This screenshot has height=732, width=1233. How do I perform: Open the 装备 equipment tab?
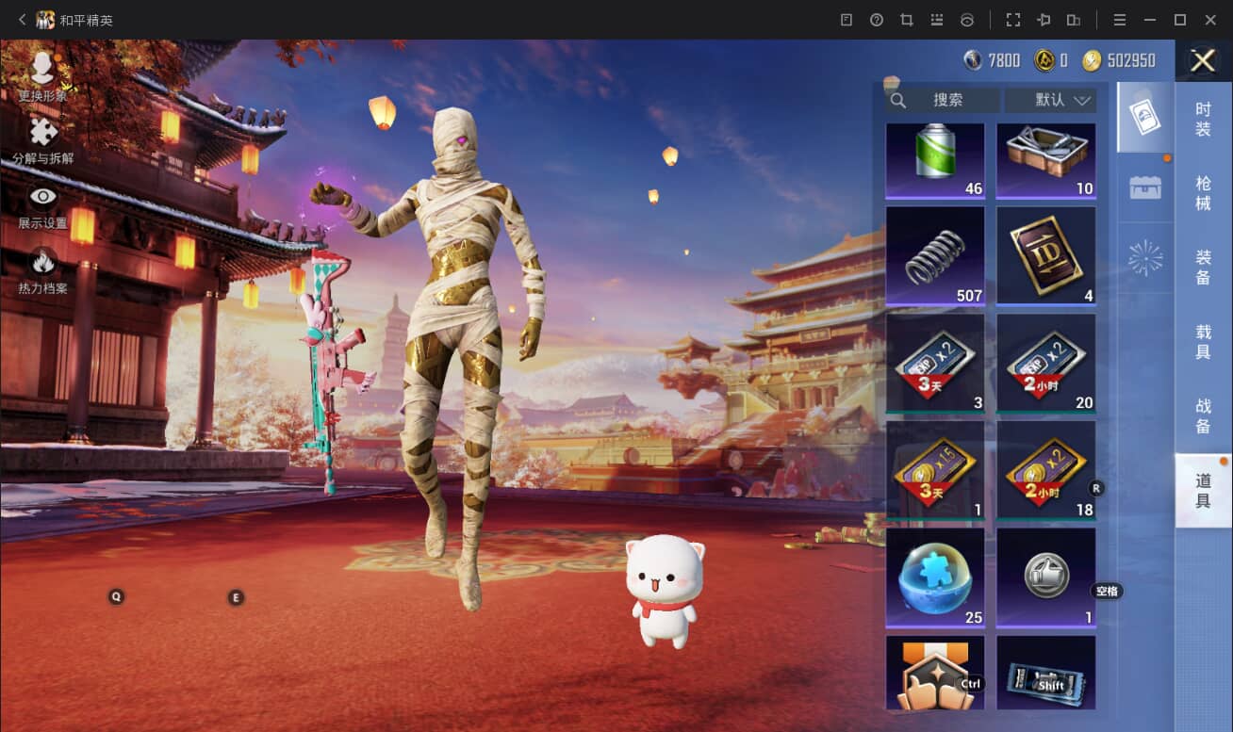pyautogui.click(x=1203, y=268)
